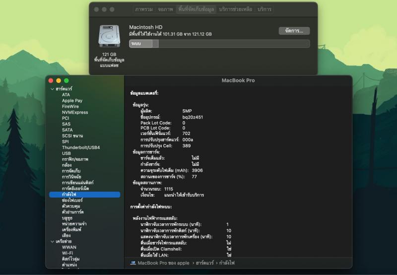Image resolution: width=397 pixels, height=275 pixels.
Task: Select the highlighted กำลังไฟ sidebar row
Action: tap(84, 194)
